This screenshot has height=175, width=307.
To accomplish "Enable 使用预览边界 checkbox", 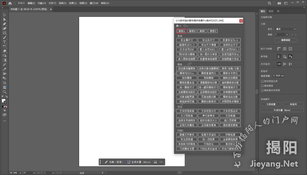I will 262,81.
